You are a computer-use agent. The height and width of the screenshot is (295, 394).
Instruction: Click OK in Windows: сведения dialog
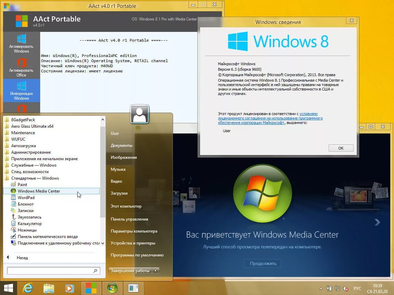pos(341,148)
